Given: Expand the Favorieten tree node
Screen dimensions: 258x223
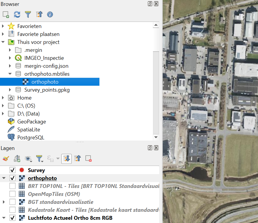Looking at the screenshot, I should [x=3, y=26].
